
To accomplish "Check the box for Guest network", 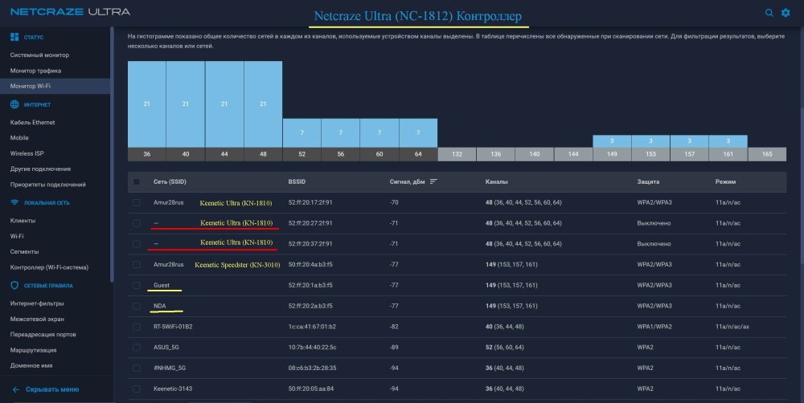I will tap(137, 285).
